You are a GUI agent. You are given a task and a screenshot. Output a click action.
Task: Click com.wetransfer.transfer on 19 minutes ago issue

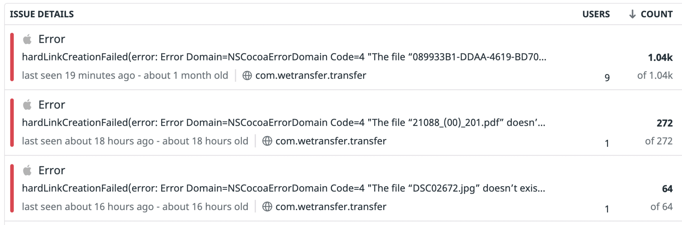[x=310, y=76]
